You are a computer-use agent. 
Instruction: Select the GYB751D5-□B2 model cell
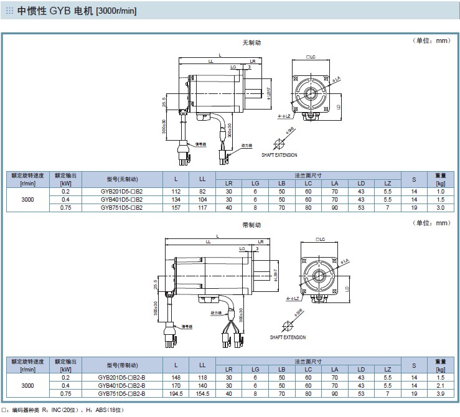pos(121,207)
